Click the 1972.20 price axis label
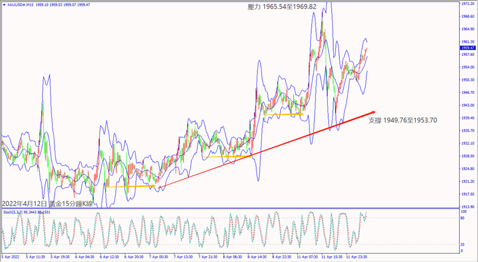This screenshot has height=262, width=478. click(x=467, y=3)
